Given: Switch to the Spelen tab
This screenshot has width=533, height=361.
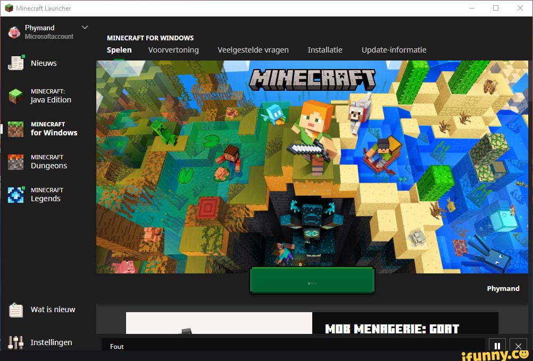Looking at the screenshot, I should pyautogui.click(x=119, y=50).
